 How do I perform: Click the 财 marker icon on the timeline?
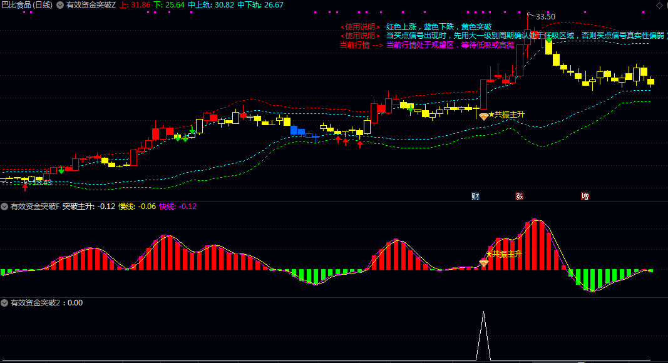475,196
